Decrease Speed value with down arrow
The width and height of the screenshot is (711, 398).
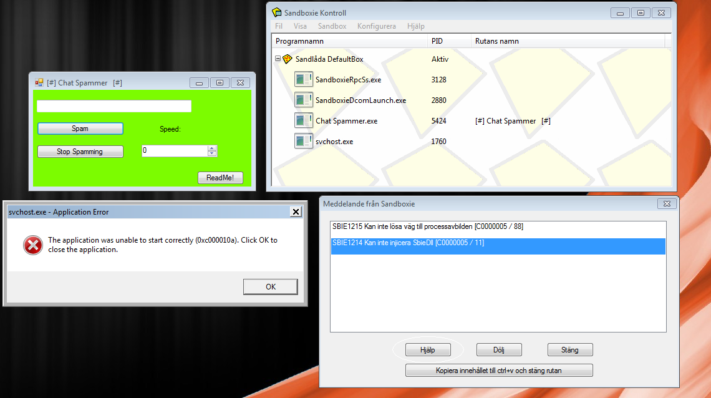(x=212, y=153)
